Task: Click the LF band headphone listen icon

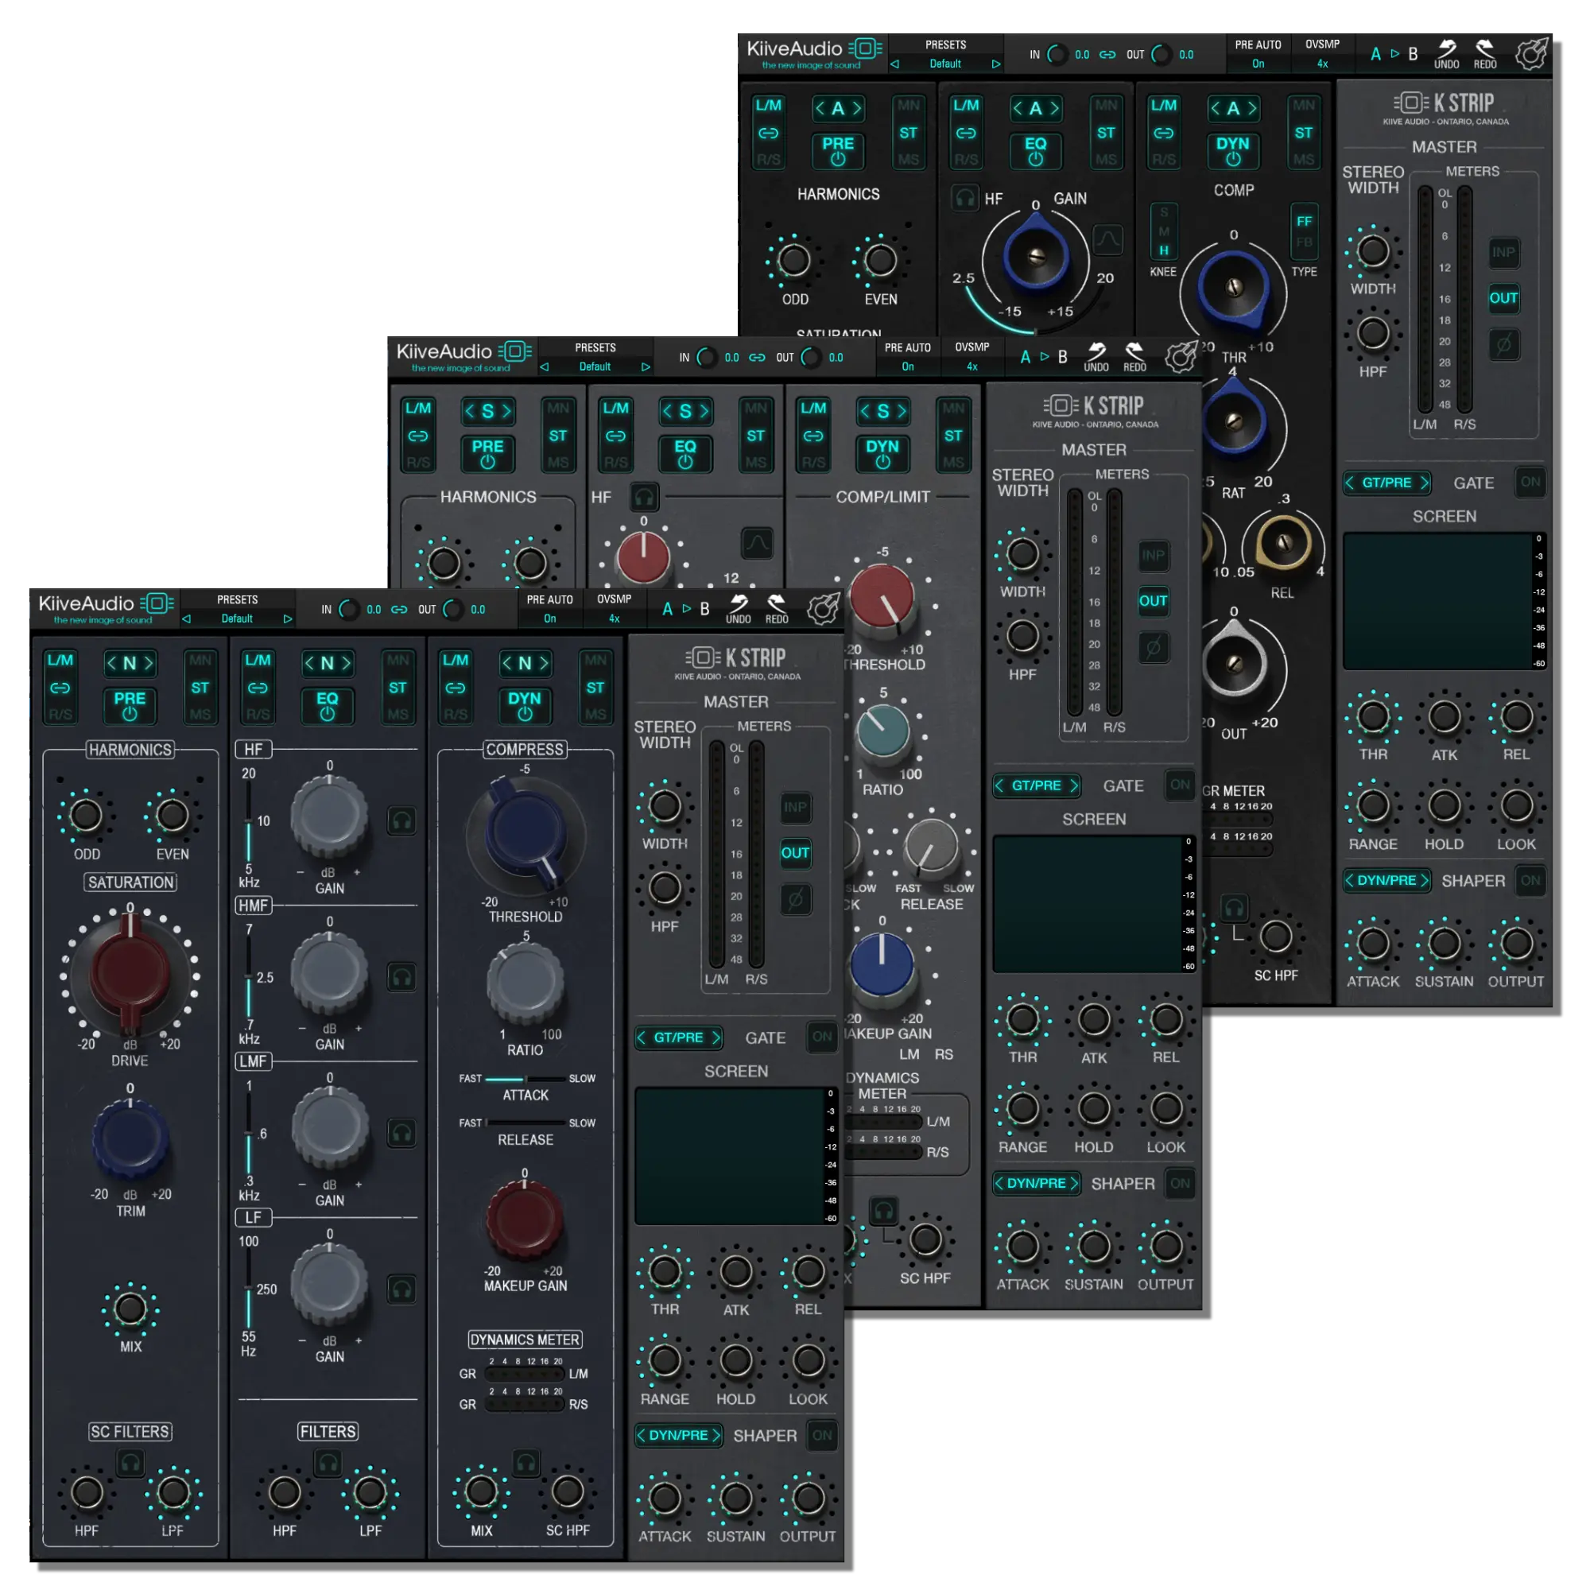Action: click(x=401, y=1289)
